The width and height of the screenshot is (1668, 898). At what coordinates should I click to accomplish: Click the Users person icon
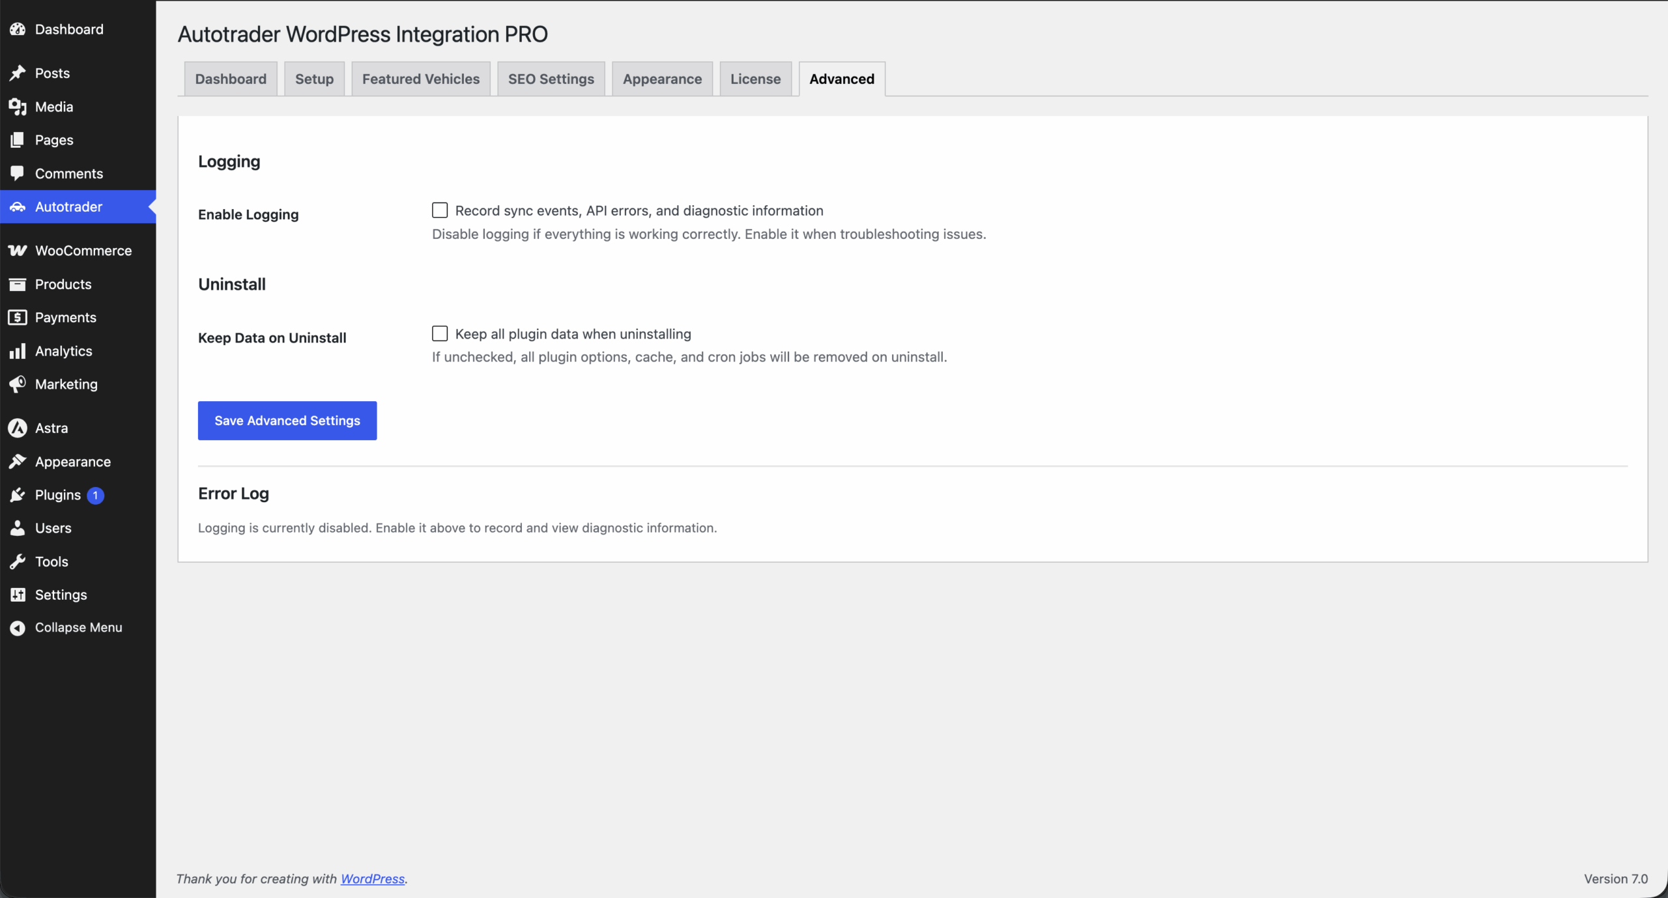[x=18, y=528]
